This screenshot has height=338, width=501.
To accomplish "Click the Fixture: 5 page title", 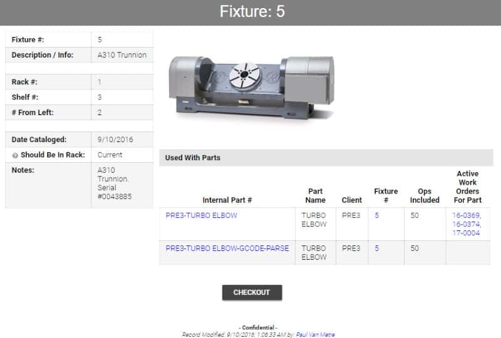I will point(252,11).
